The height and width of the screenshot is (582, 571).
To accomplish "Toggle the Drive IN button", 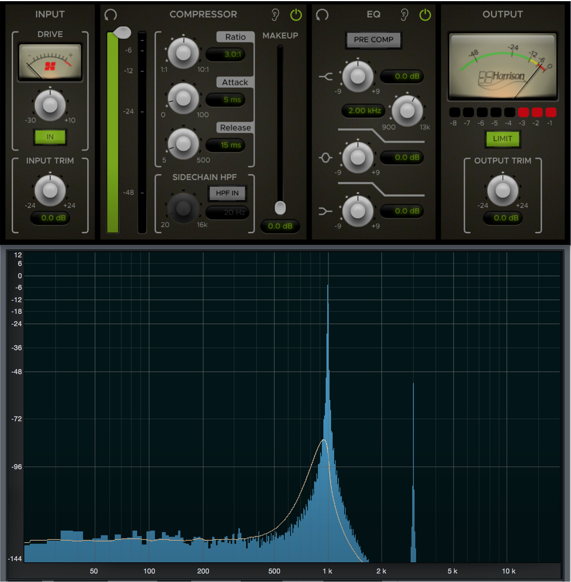I will [50, 137].
